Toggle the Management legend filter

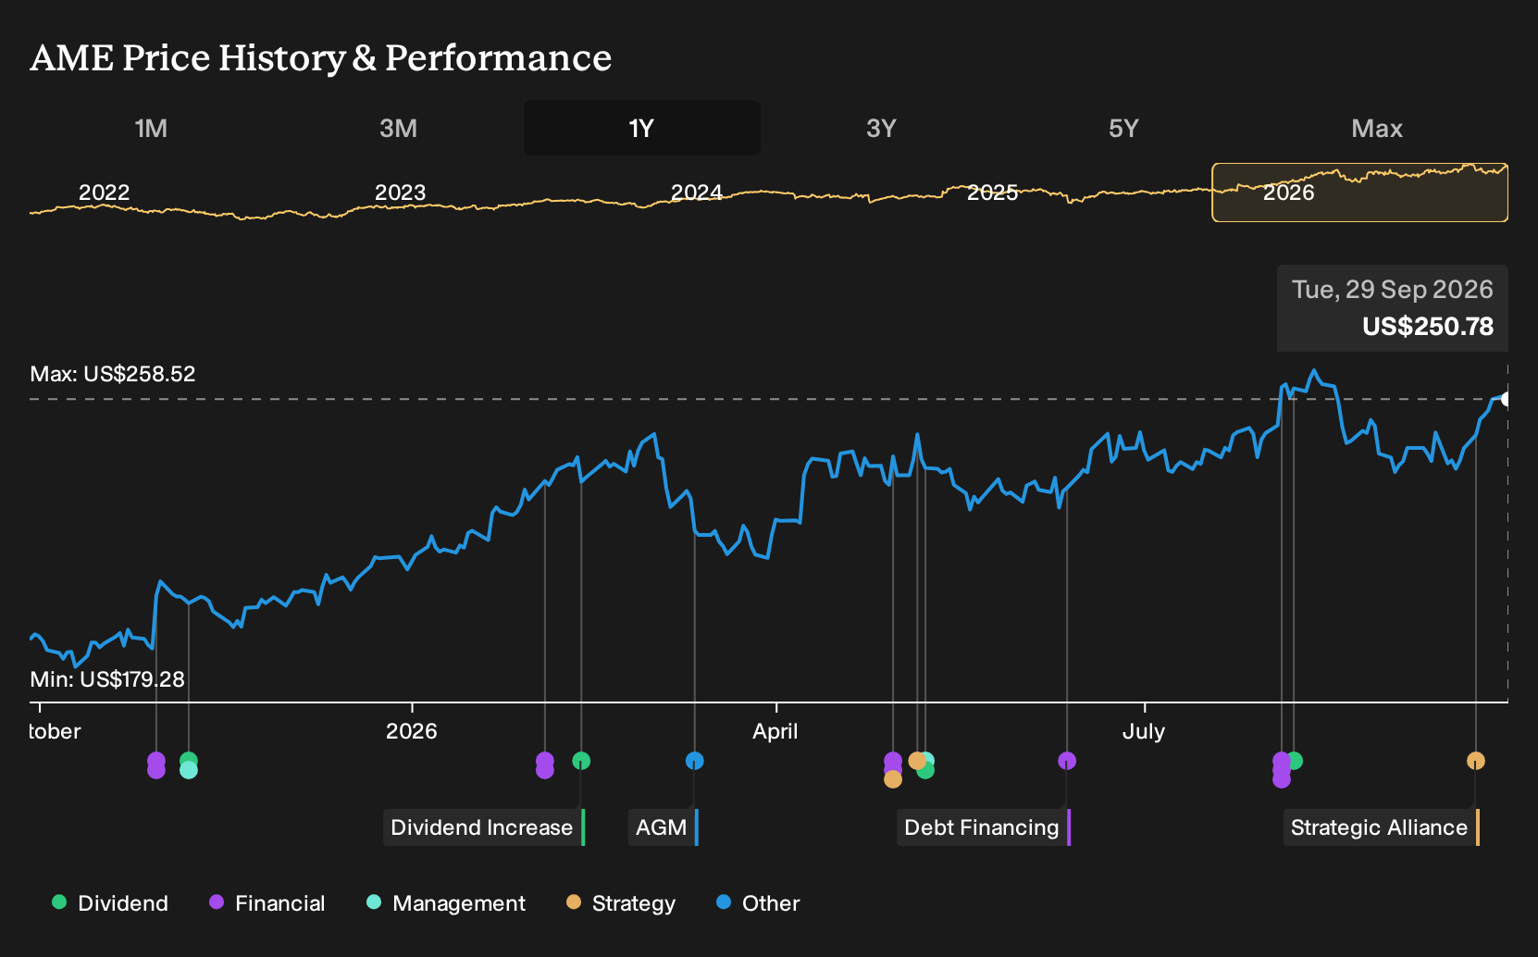click(446, 903)
